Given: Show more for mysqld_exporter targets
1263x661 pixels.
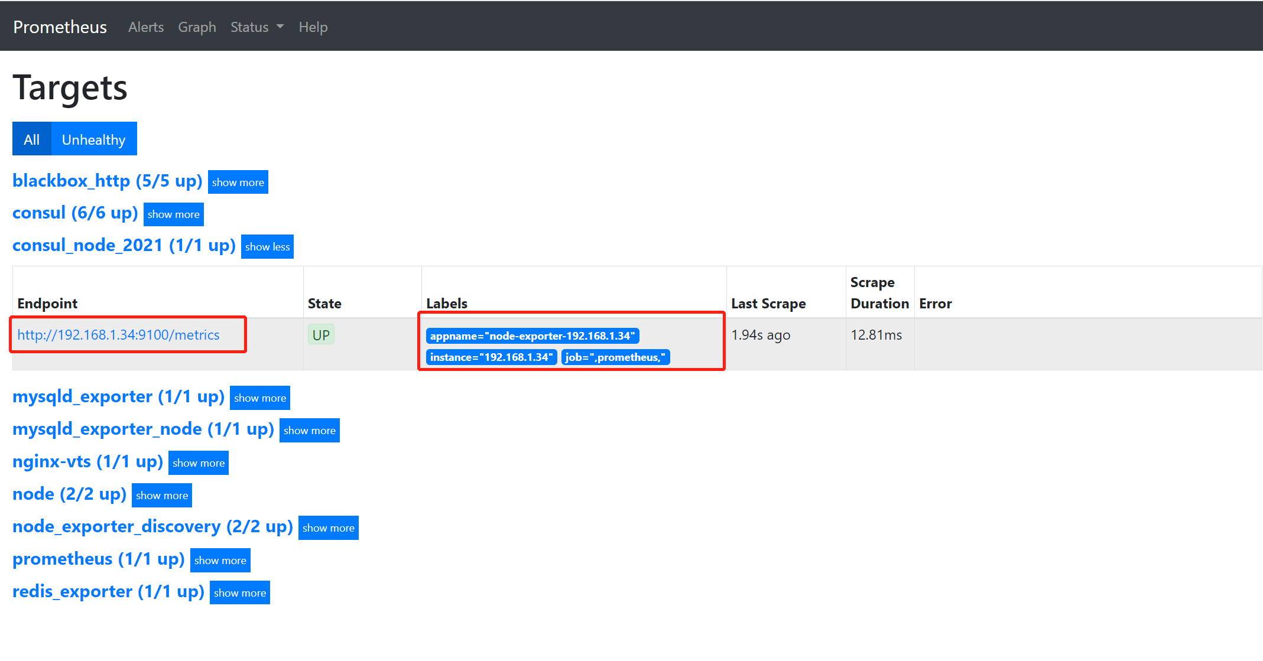Looking at the screenshot, I should coord(260,398).
